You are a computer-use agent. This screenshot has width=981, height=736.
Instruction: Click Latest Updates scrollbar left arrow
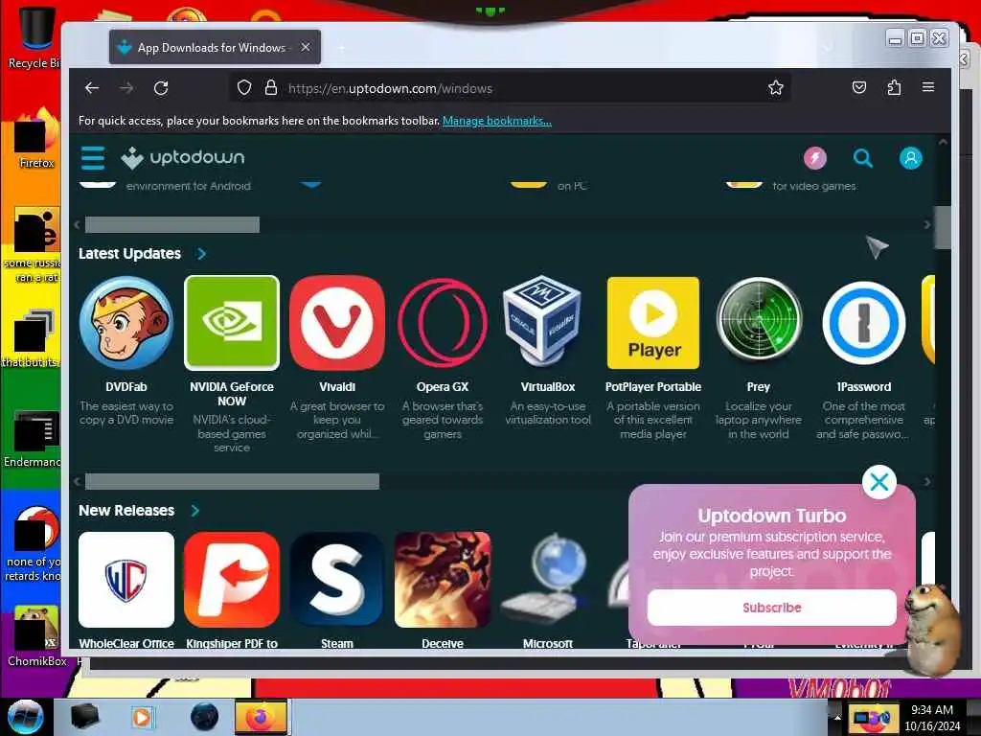point(77,481)
